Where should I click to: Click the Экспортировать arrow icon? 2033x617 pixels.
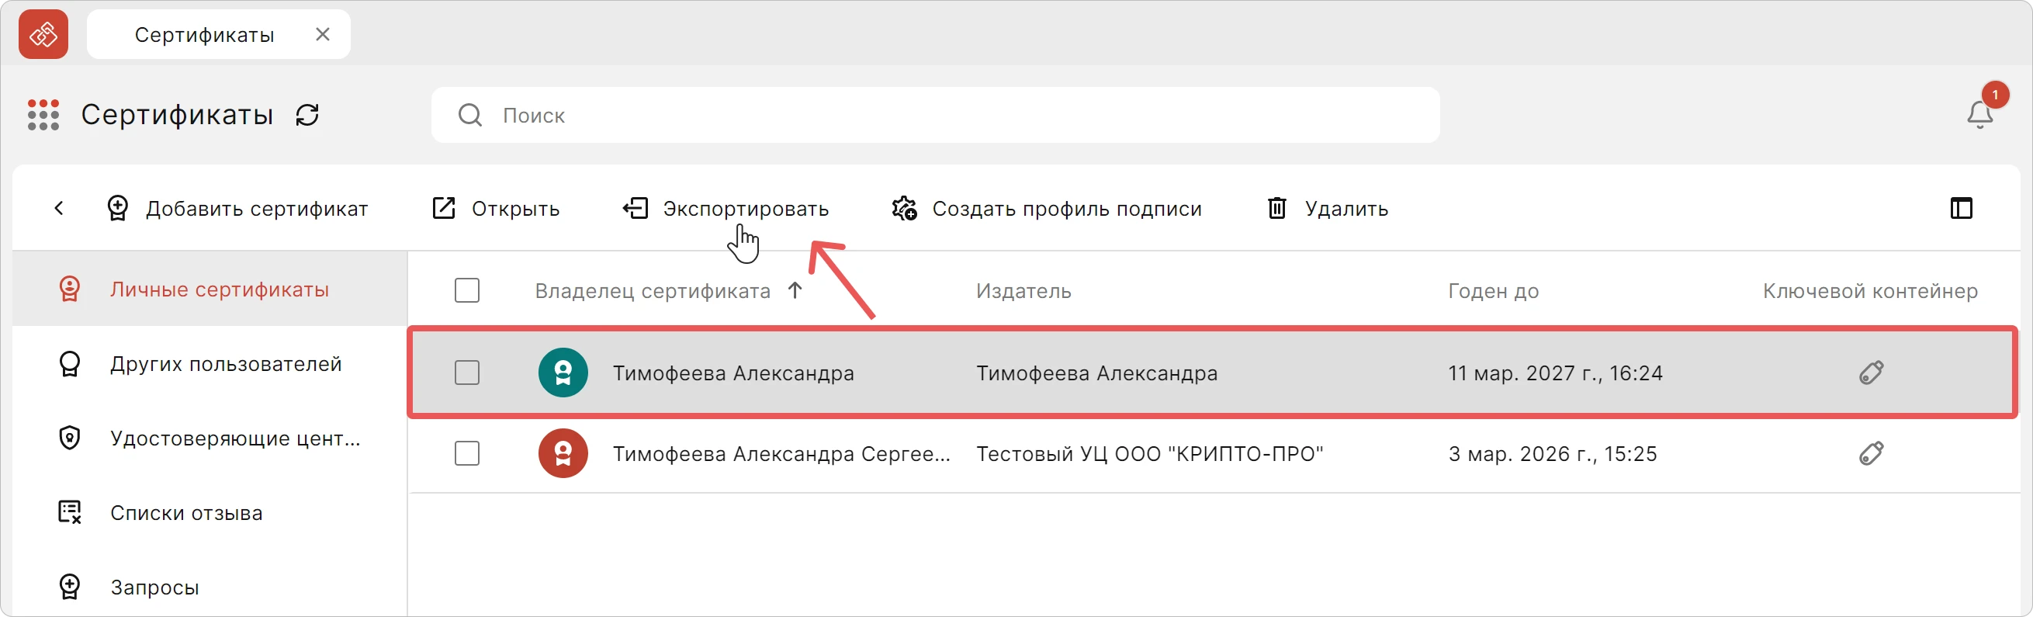coord(636,208)
